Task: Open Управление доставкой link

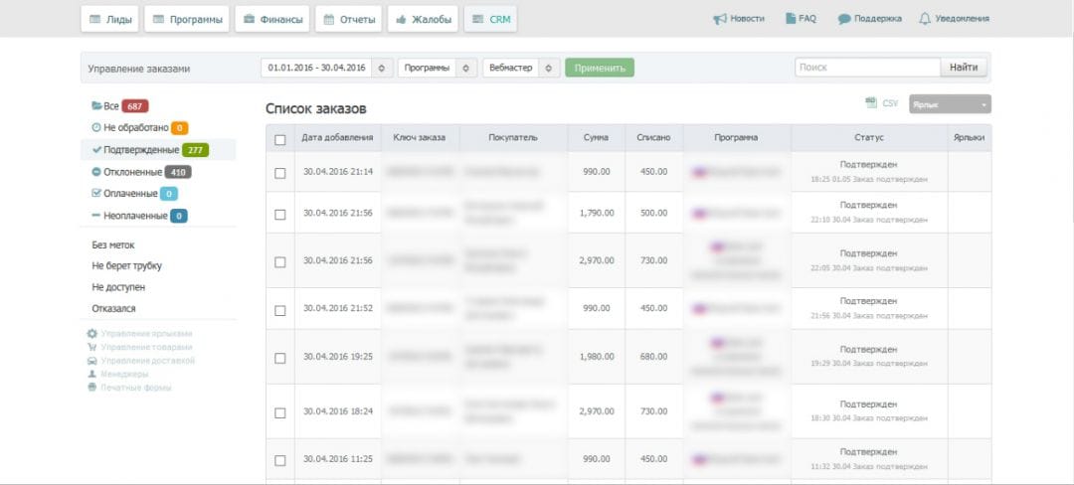Action: click(x=148, y=361)
